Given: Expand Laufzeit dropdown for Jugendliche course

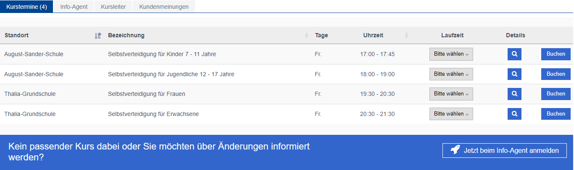Looking at the screenshot, I should [x=451, y=74].
